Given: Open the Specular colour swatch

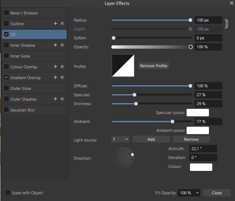Looking at the screenshot, I should (x=198, y=113).
